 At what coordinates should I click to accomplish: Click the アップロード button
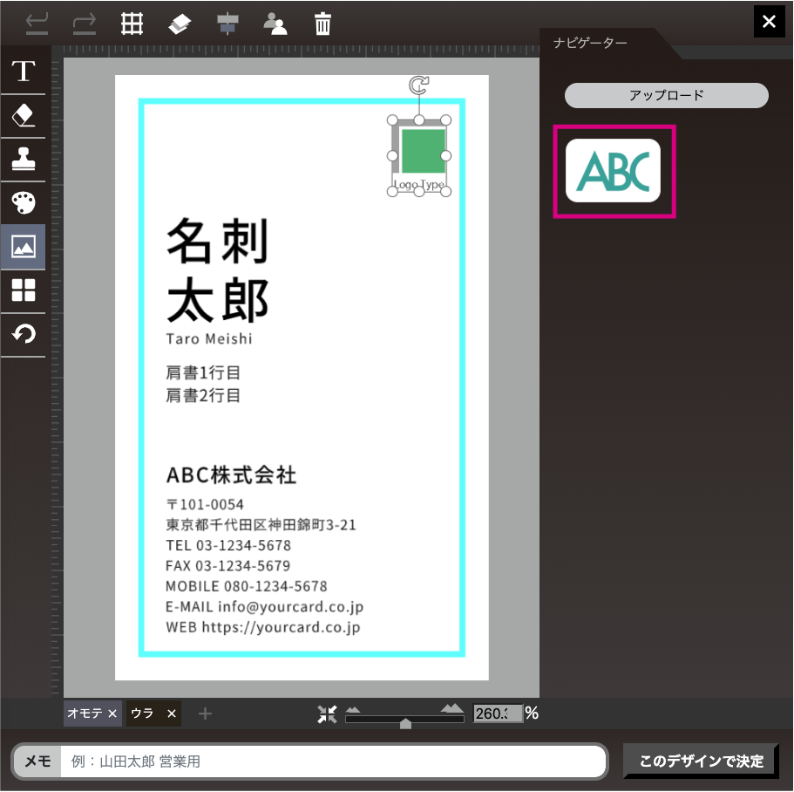pyautogui.click(x=666, y=96)
